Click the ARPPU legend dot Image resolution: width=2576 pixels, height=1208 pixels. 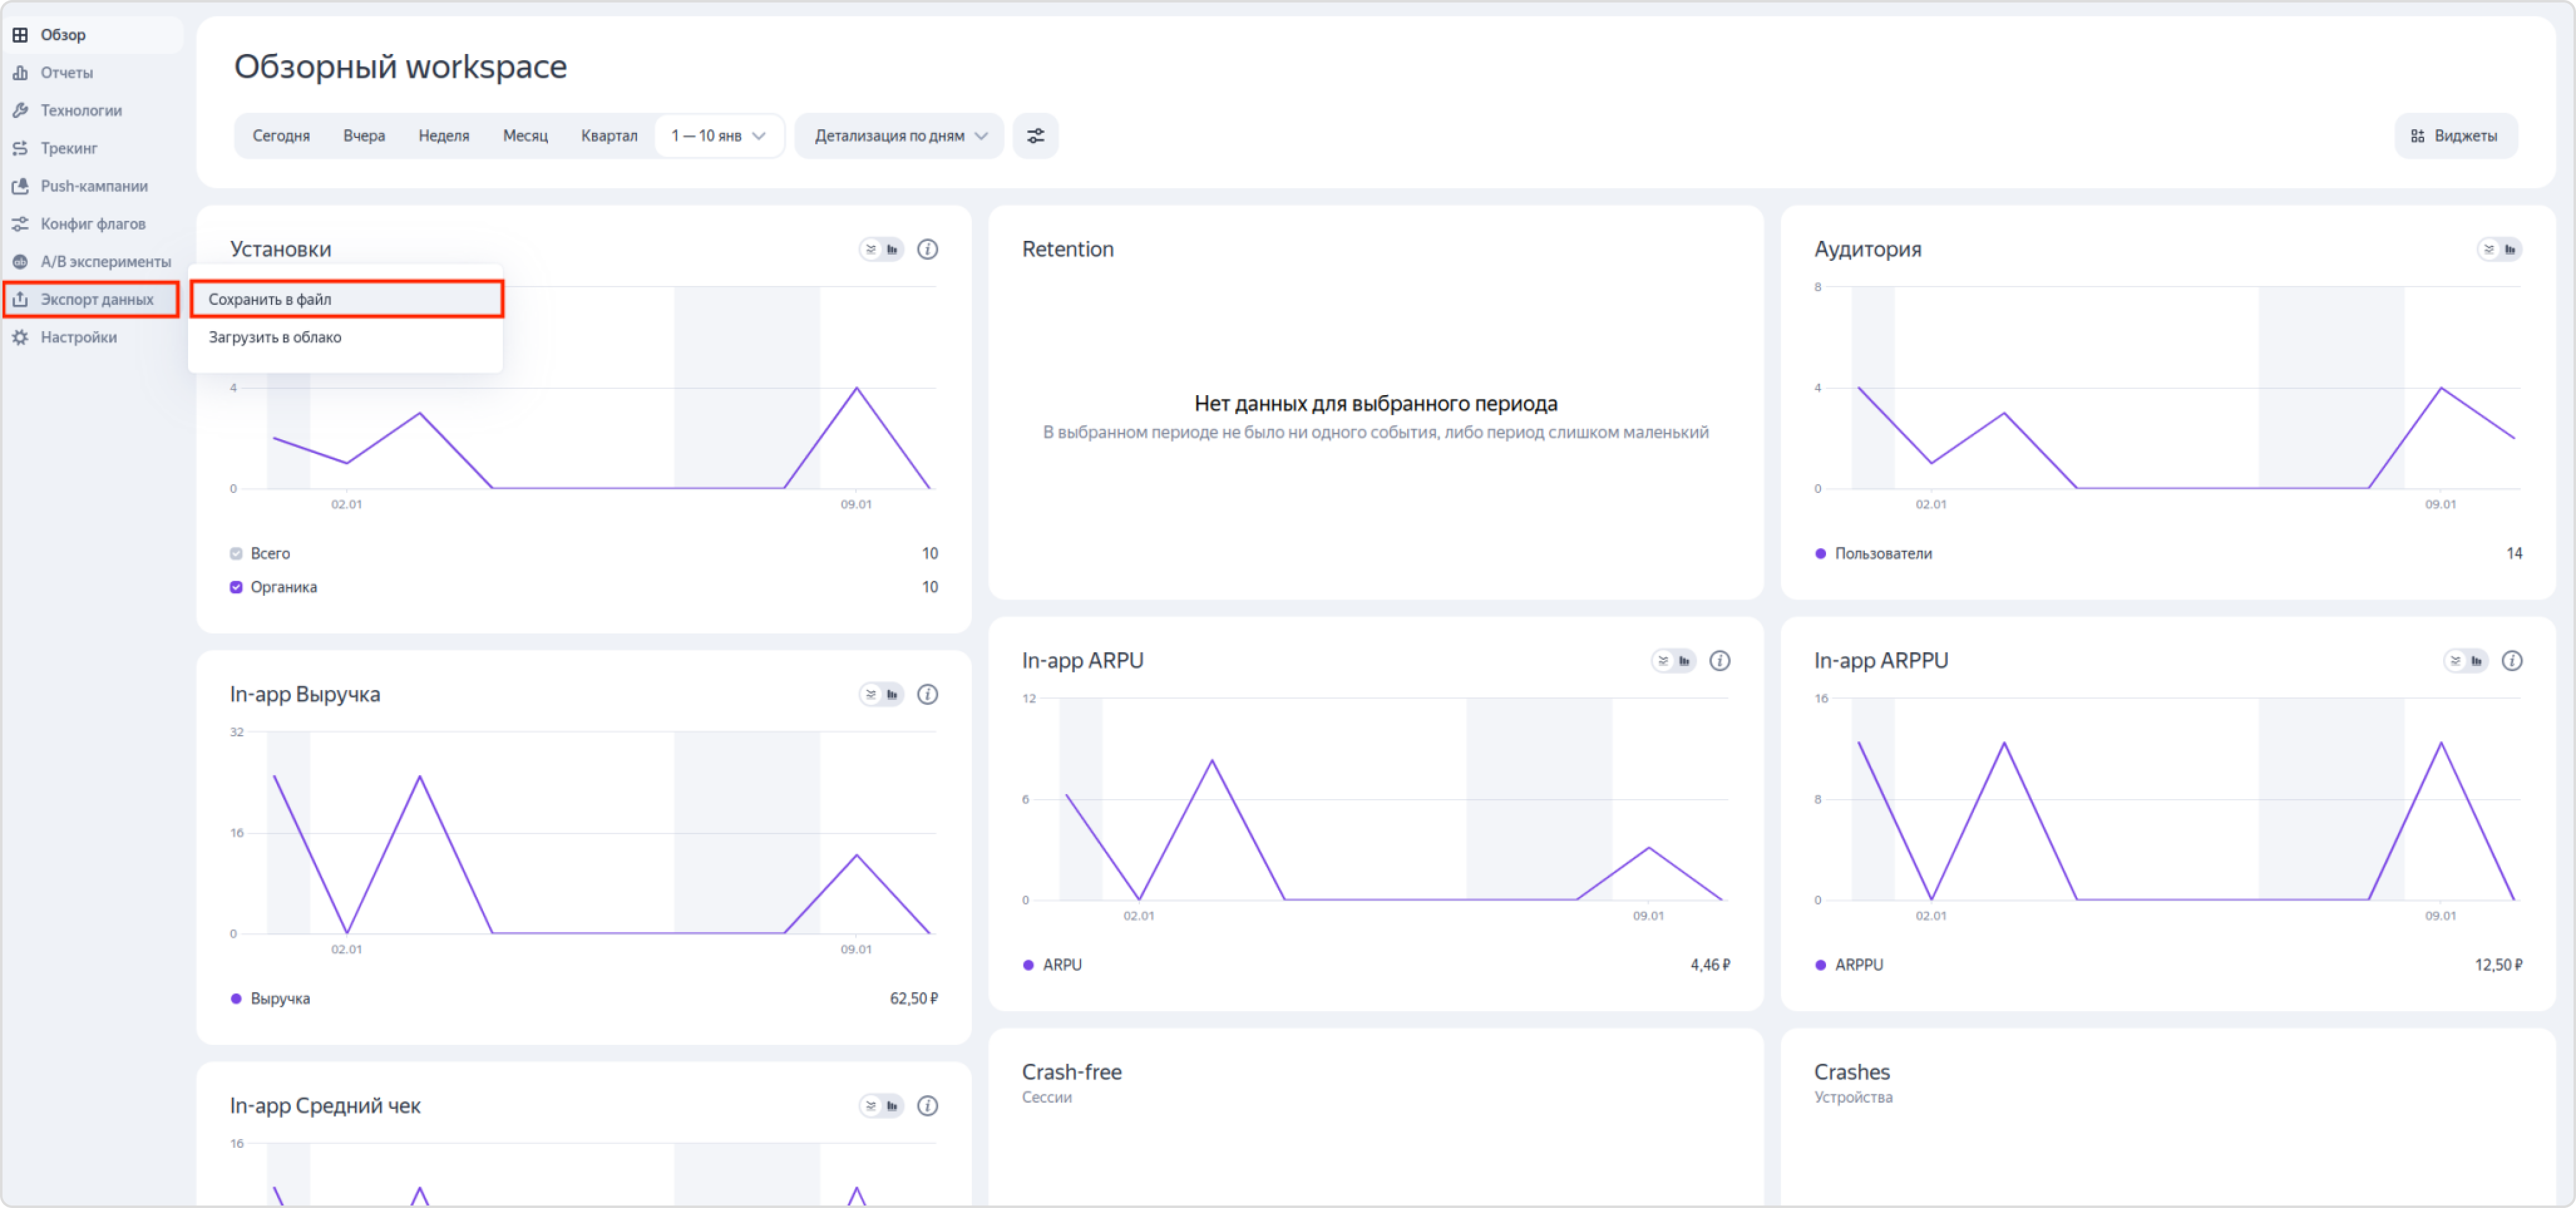click(x=1820, y=965)
